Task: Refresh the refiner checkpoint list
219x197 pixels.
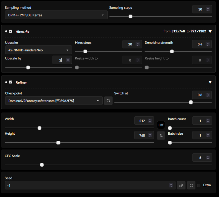Action: pyautogui.click(x=108, y=101)
